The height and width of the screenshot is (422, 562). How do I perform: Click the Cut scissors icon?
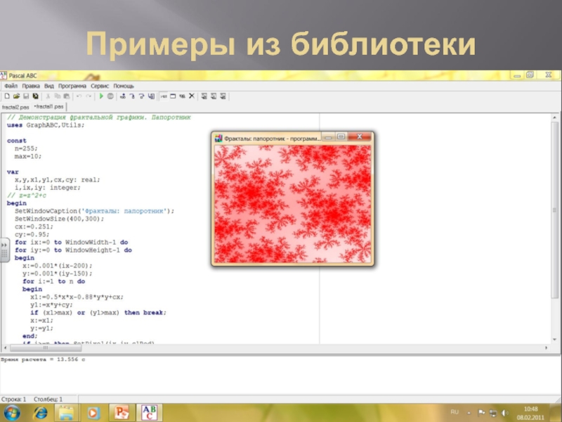[48, 96]
